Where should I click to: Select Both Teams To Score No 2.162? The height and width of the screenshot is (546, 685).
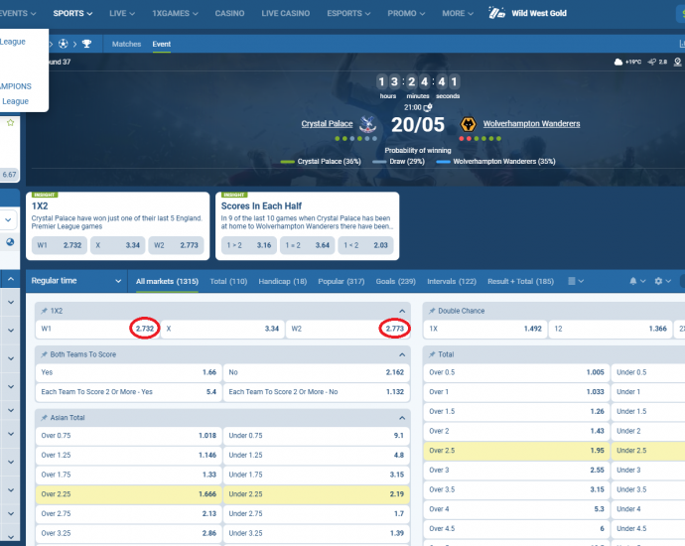317,372
